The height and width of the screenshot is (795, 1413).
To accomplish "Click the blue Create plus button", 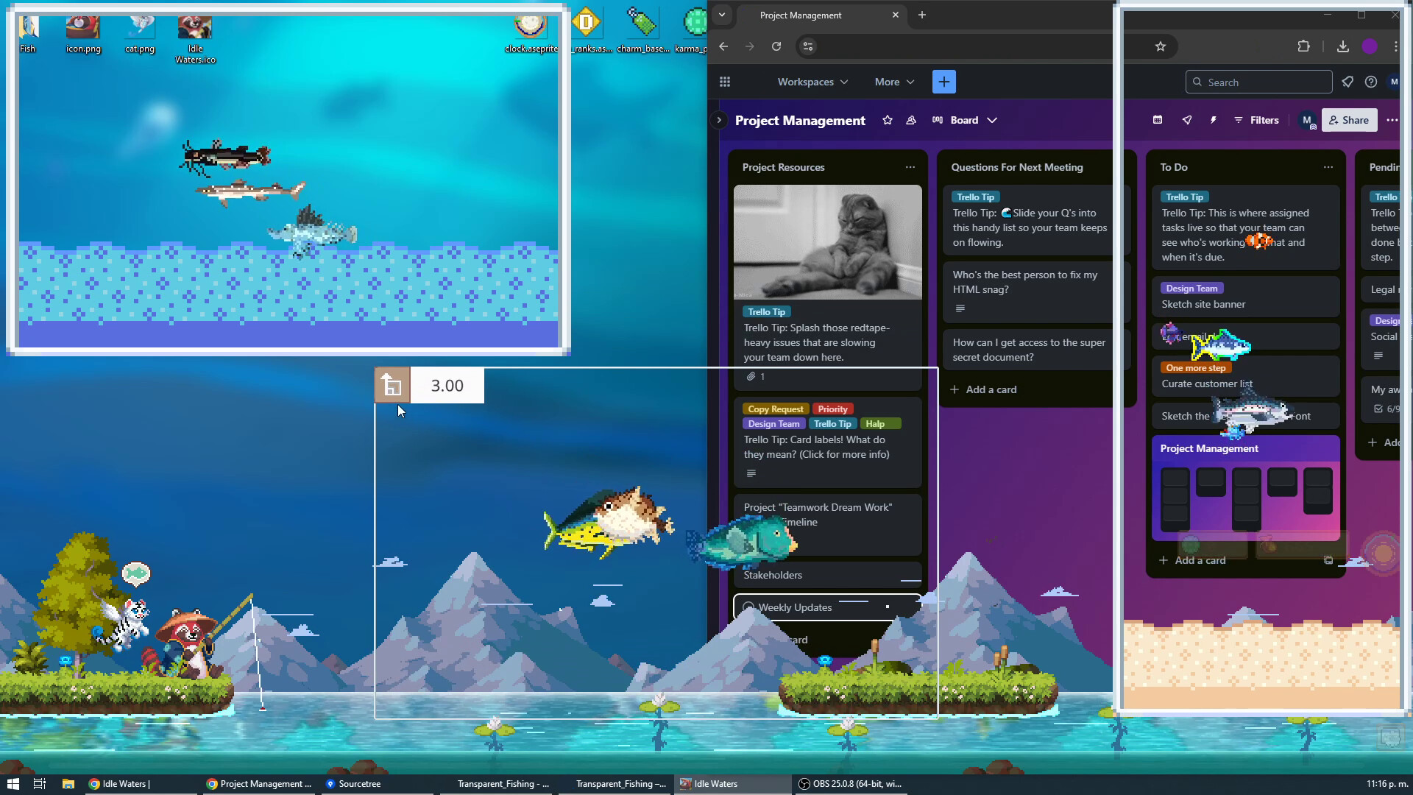I will tap(944, 81).
